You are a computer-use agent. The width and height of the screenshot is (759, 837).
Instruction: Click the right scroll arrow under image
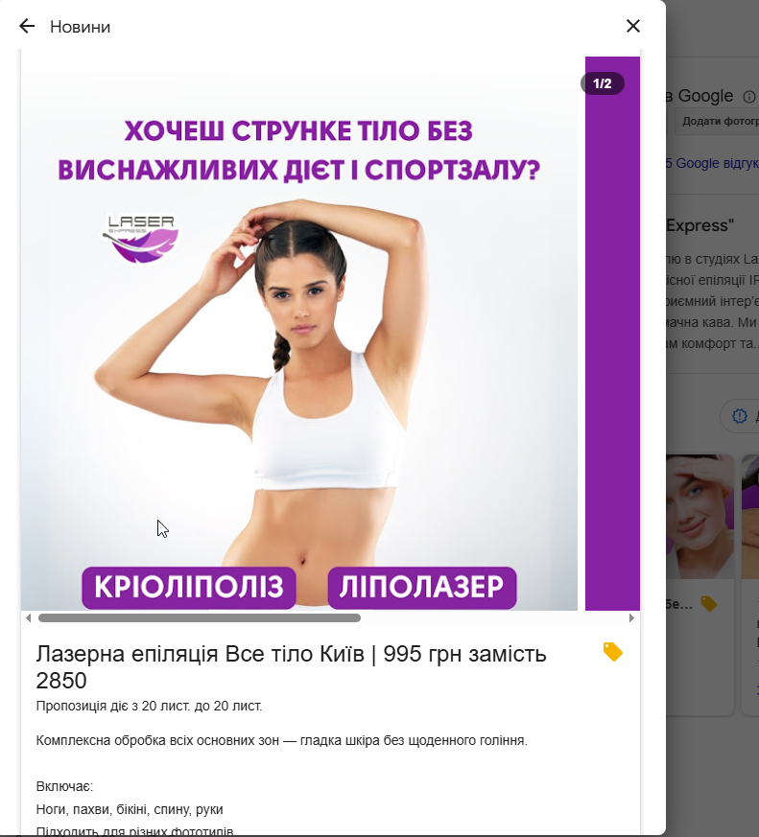(631, 617)
